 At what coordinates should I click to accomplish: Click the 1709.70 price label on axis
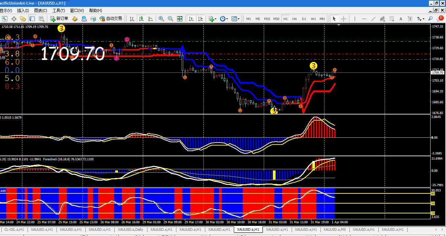[x=438, y=73]
